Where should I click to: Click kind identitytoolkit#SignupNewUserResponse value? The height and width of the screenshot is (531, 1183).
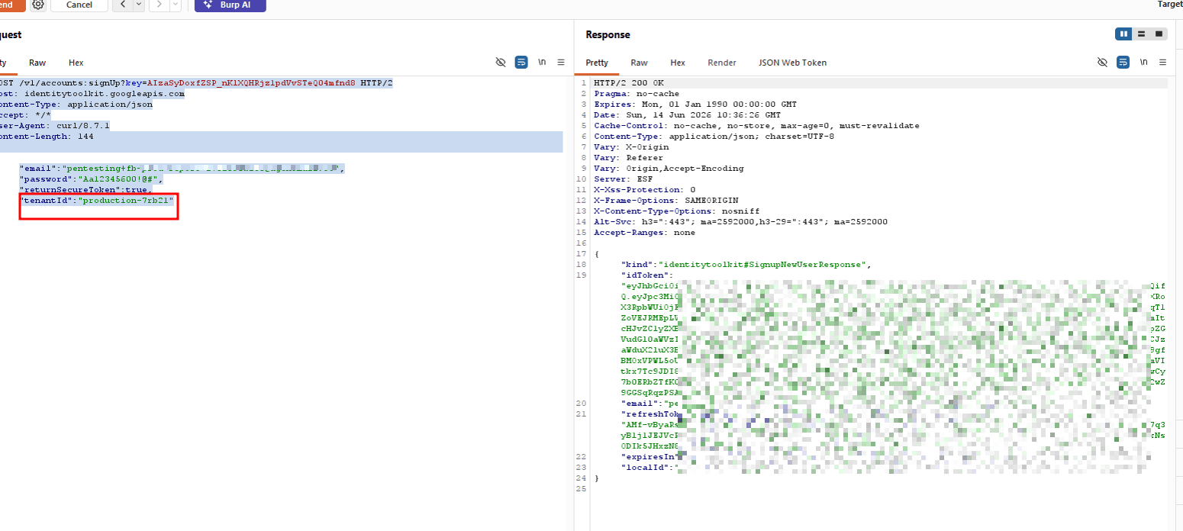764,264
